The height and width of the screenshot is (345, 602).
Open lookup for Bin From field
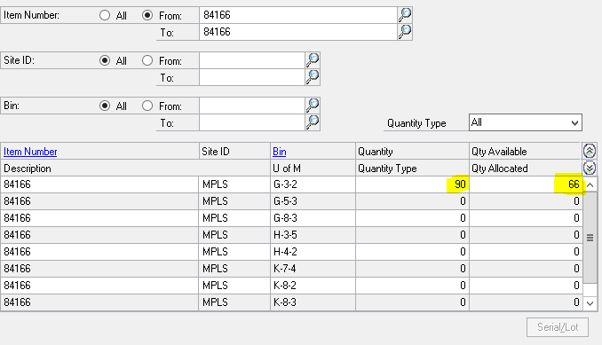pos(313,106)
